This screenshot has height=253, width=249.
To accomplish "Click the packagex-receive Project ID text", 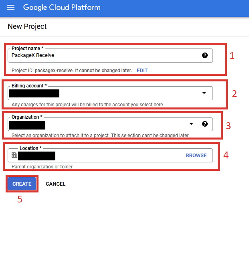I will coord(53,71).
